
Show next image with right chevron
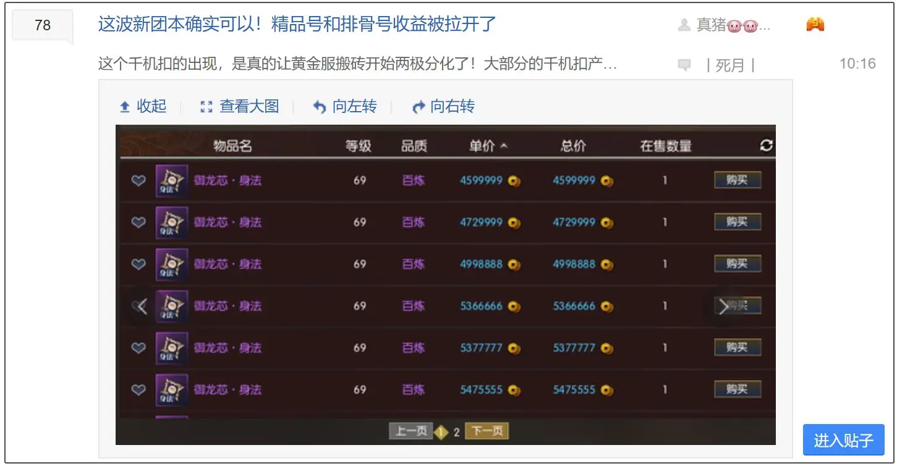(723, 306)
